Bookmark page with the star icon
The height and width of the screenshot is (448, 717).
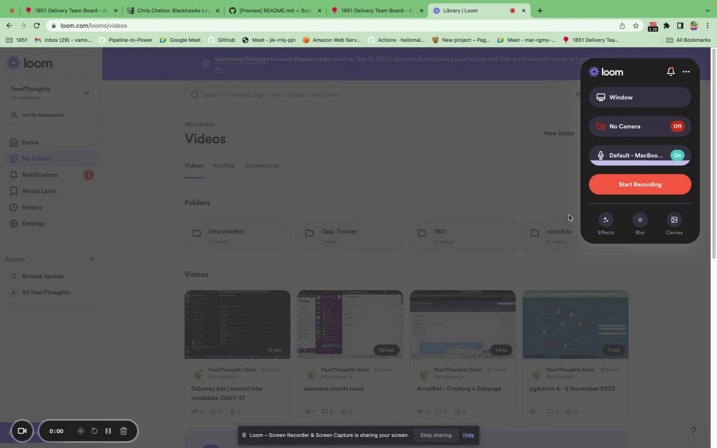tap(636, 26)
